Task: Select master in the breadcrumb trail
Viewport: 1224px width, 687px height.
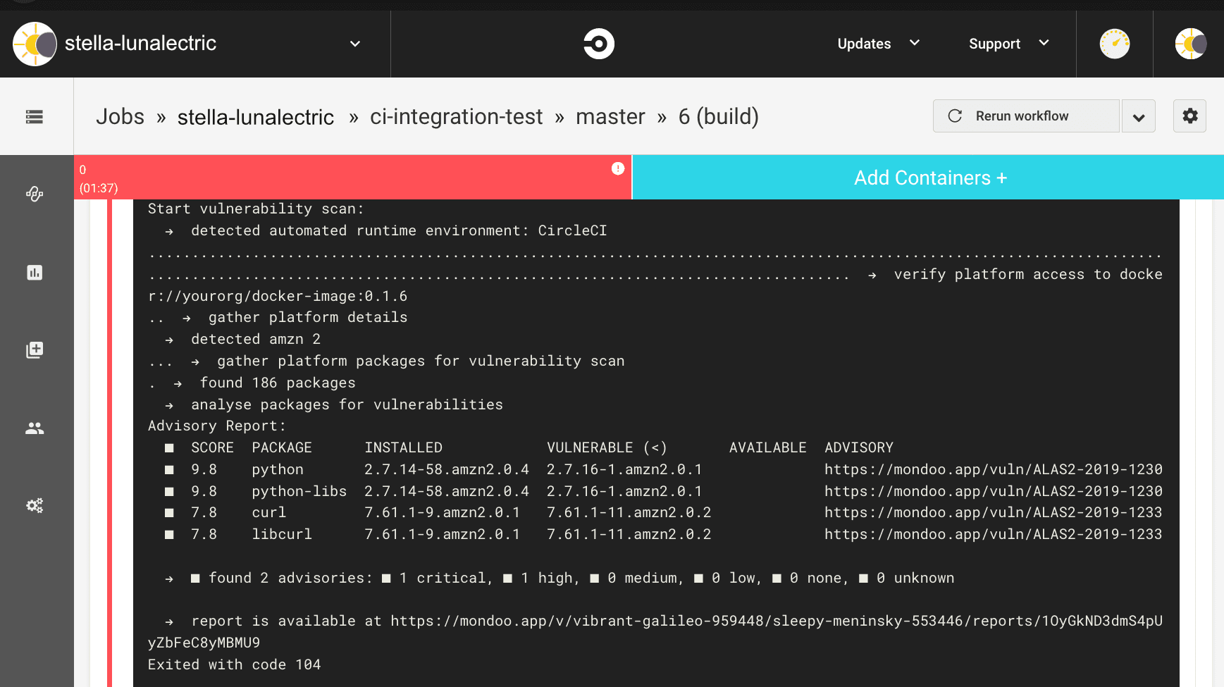Action: click(610, 116)
